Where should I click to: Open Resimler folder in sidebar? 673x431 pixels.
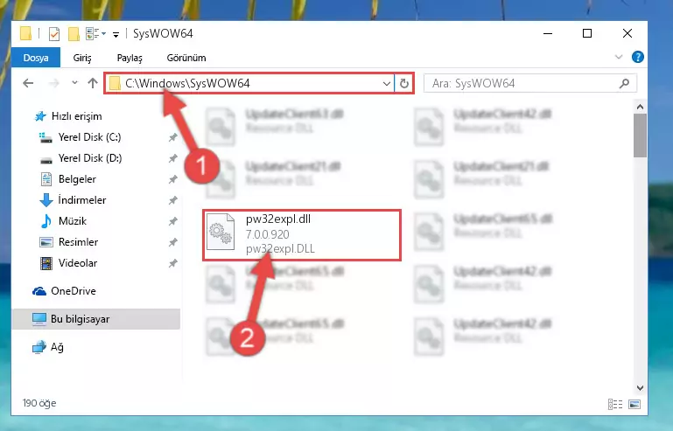(68, 242)
